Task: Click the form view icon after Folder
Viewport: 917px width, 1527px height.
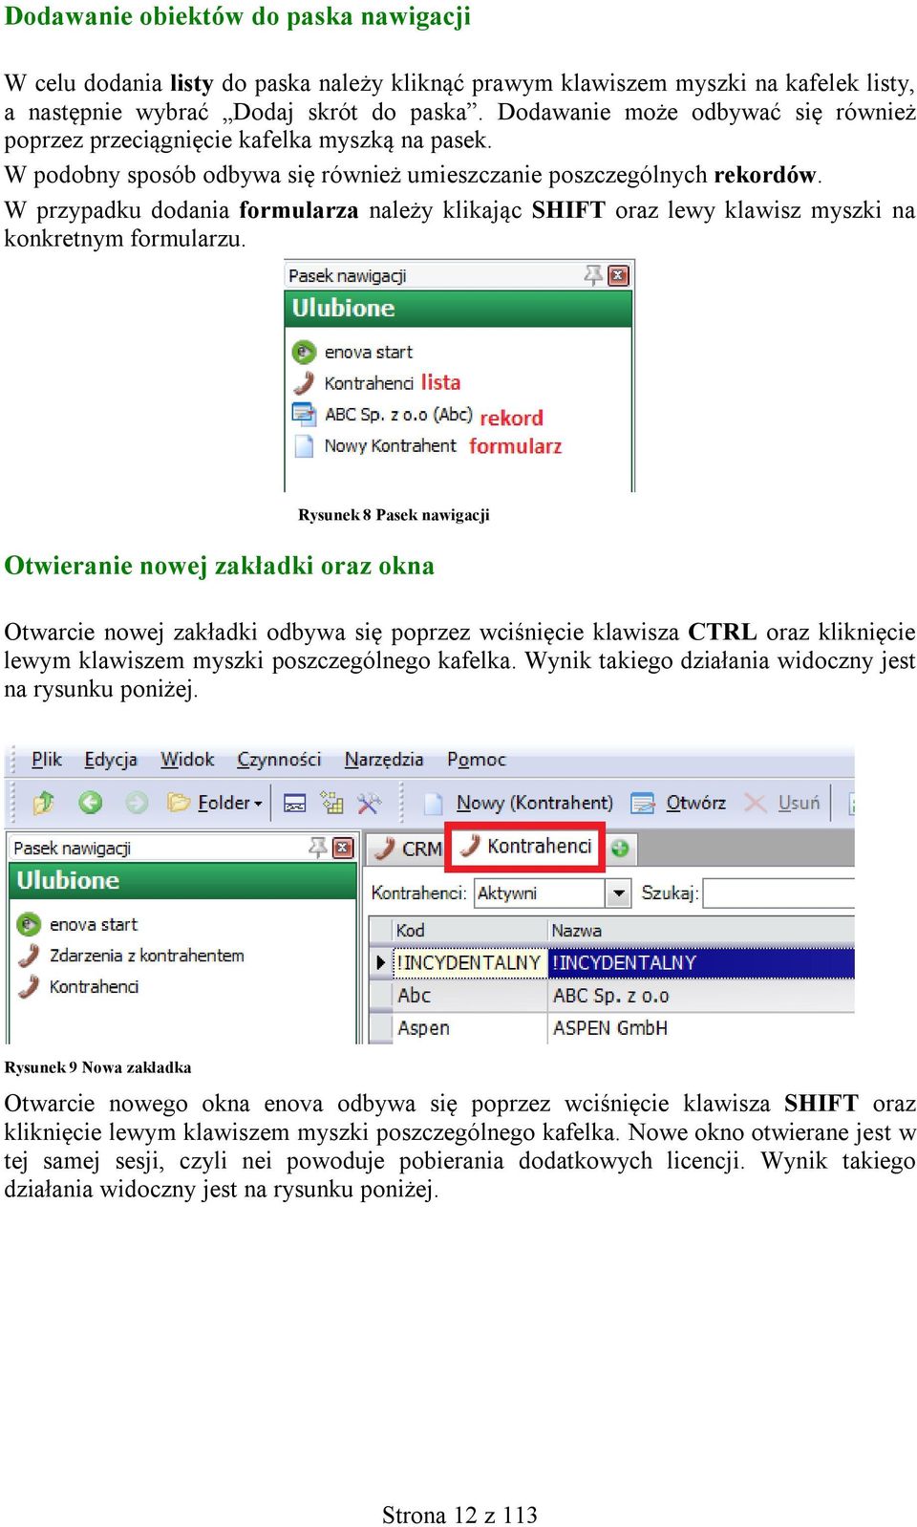Action: coord(295,803)
